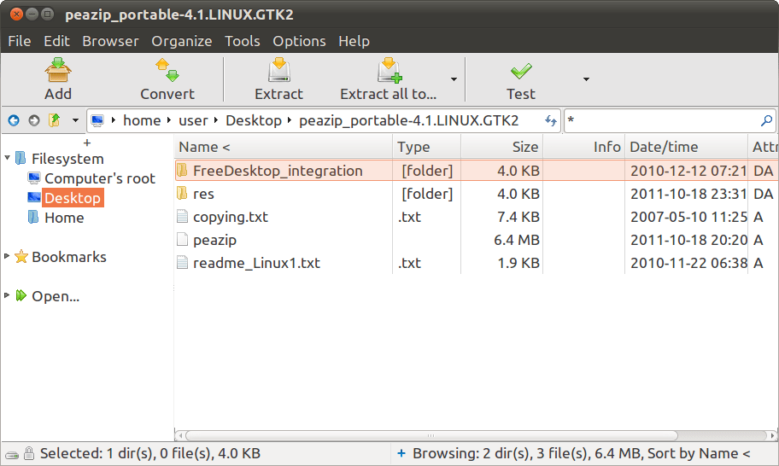Click the FreeDesktop_integration folder icon
779x466 pixels.
point(182,170)
